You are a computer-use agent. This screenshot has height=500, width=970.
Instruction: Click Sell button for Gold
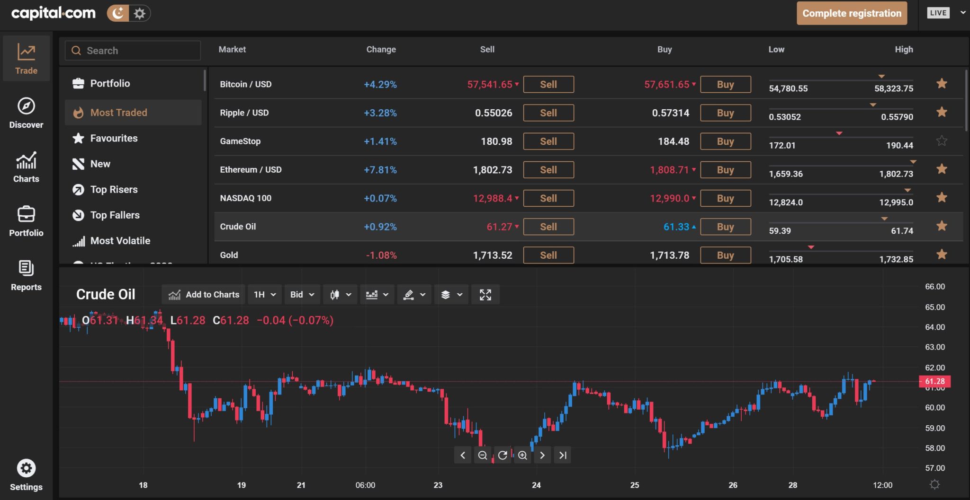(x=548, y=255)
